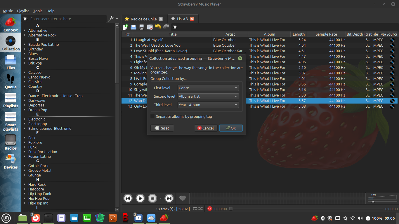This screenshot has height=224, width=399.
Task: Play the current track
Action: click(x=140, y=198)
